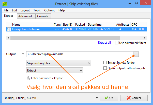Maximize the Extract window

(136, 3)
